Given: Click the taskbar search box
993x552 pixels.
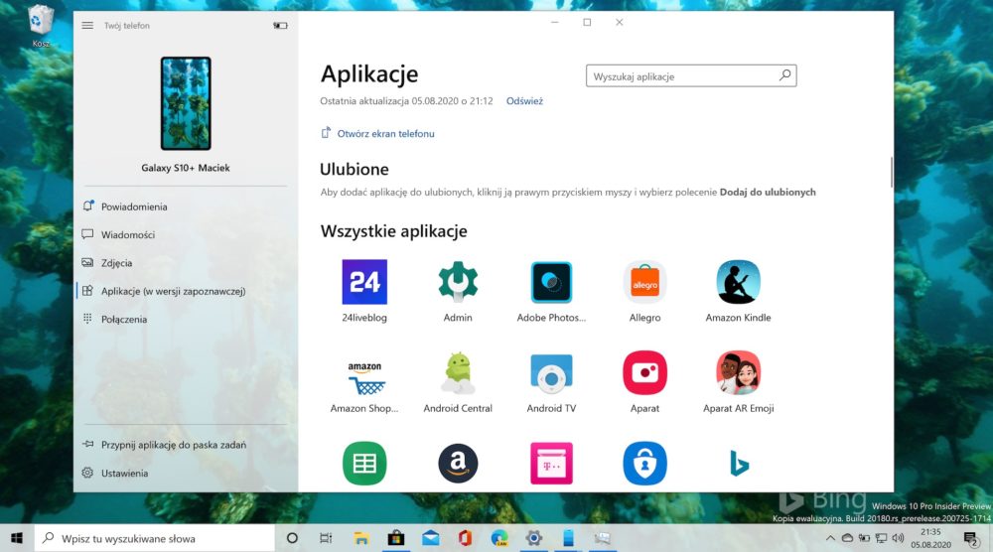Looking at the screenshot, I should coord(155,539).
